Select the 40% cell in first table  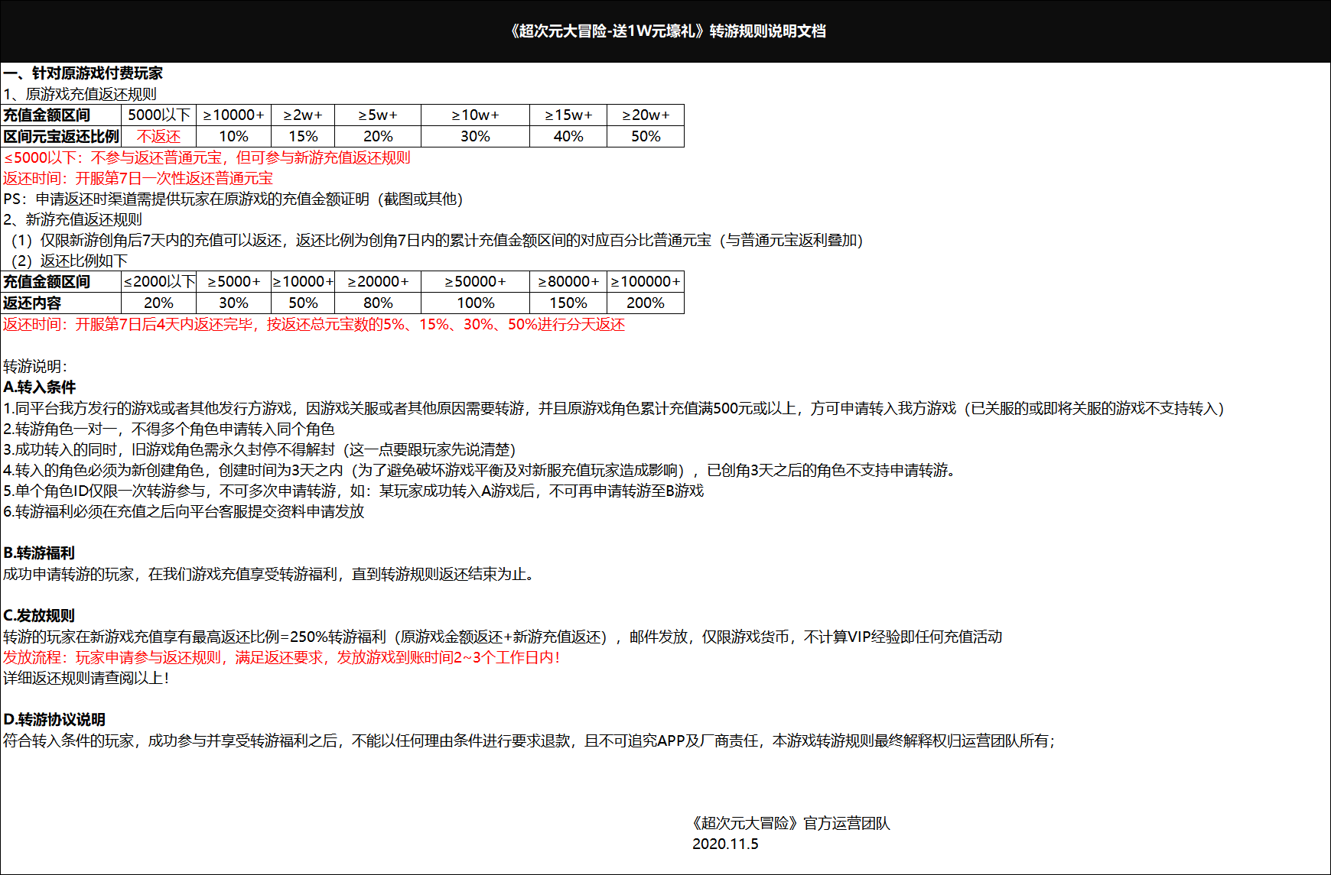568,136
